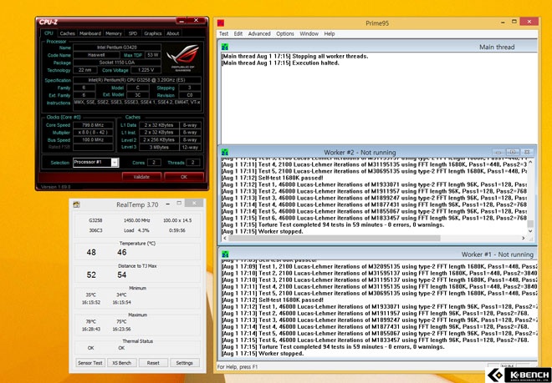552x383 pixels.
Task: Open the Options menu in Prime95
Action: point(285,33)
